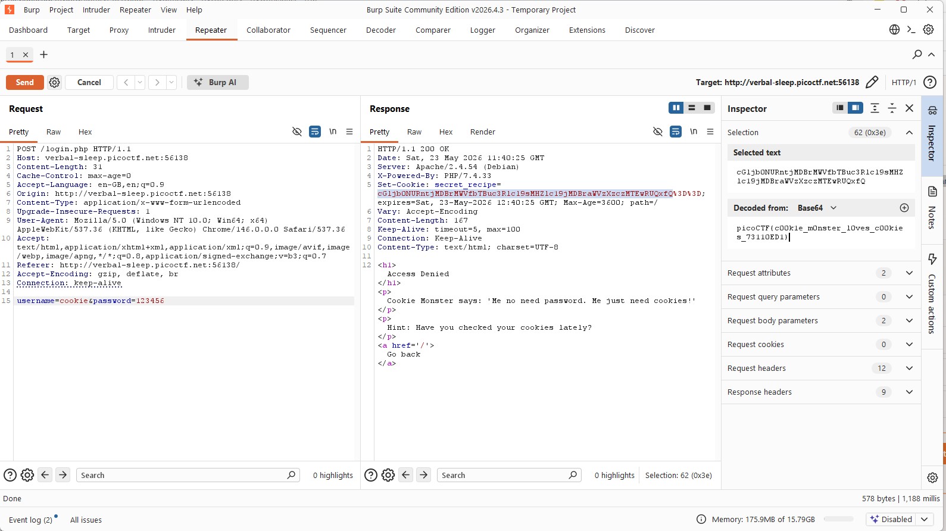The image size is (946, 531).
Task: Collapse the Selection section in Inspector
Action: coord(909,132)
